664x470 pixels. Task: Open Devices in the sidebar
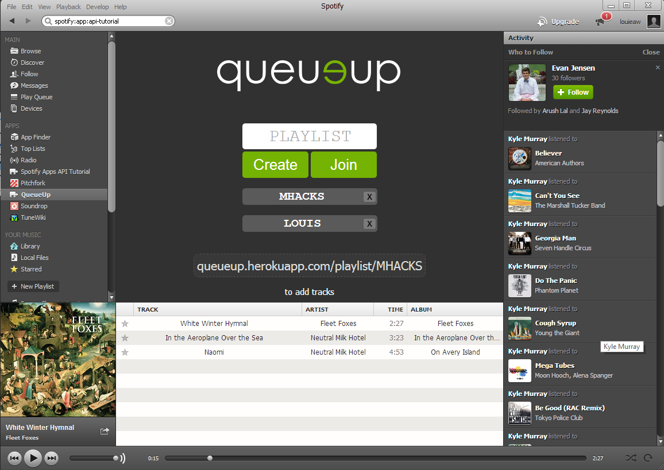coord(32,108)
